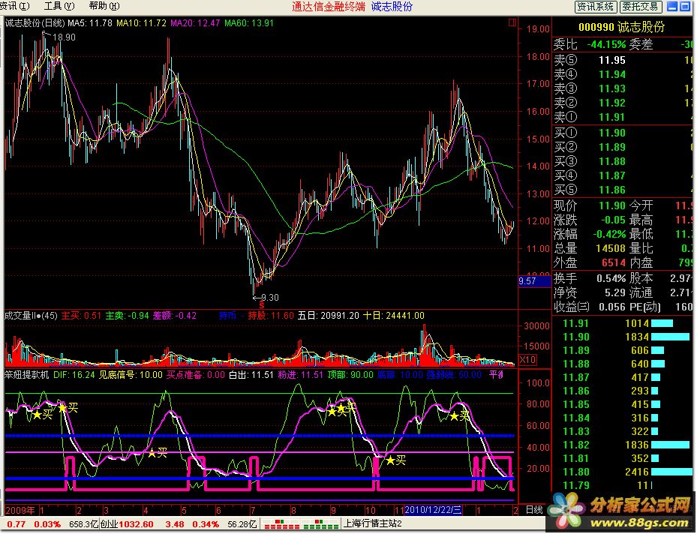The width and height of the screenshot is (697, 534).
Task: Click the 主买: 0.51 label
Action: [81, 316]
